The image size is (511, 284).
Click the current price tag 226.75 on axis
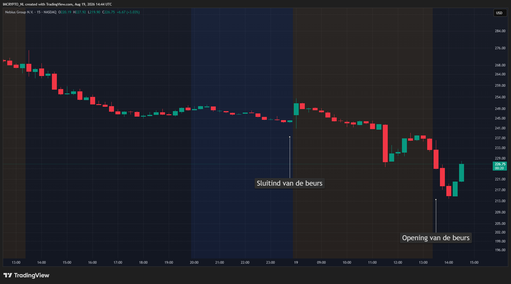[x=500, y=164]
